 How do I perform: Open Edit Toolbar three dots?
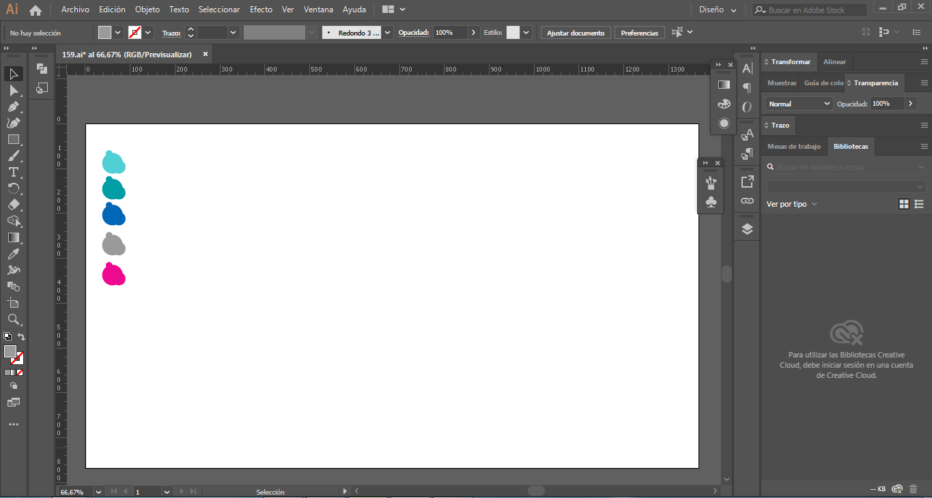[x=14, y=424]
